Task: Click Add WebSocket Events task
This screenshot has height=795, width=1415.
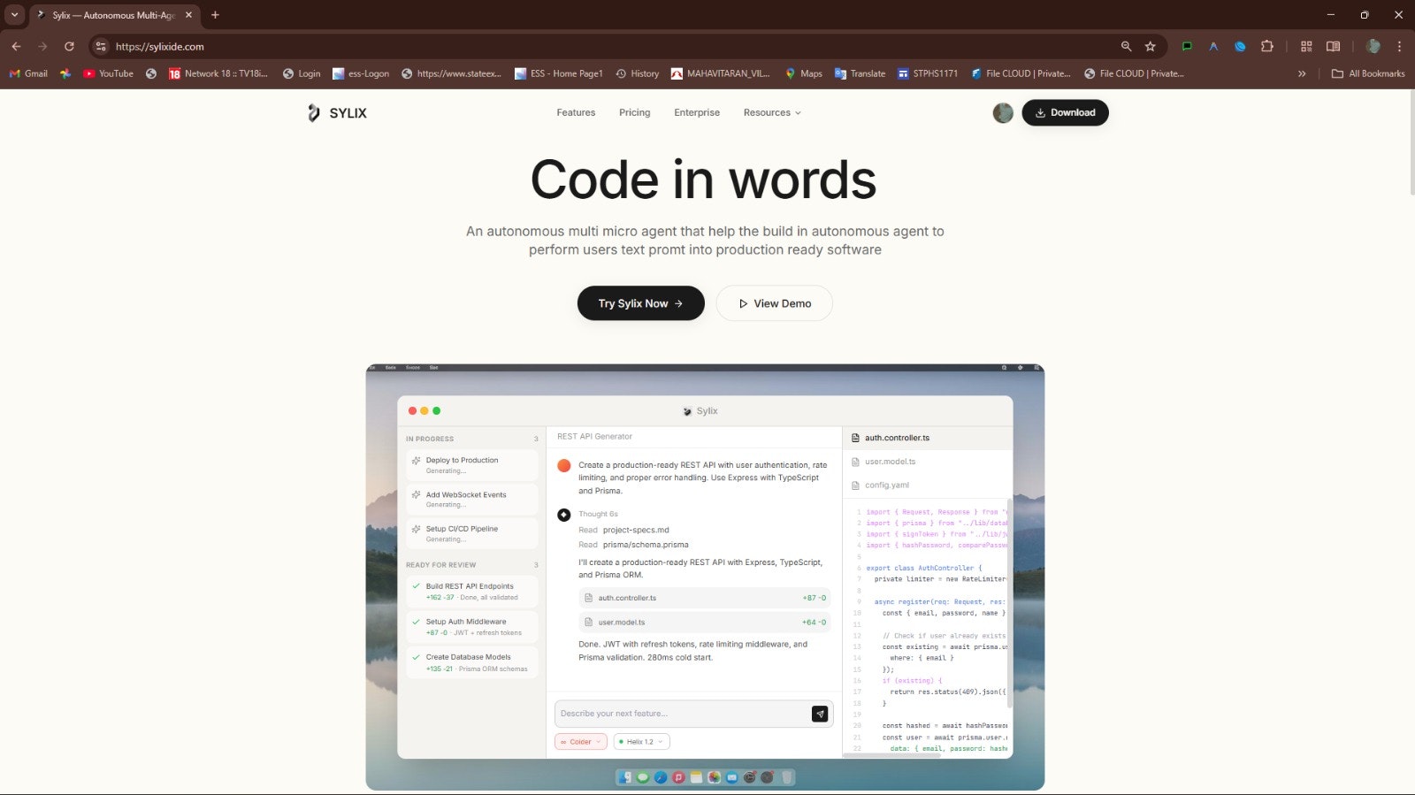Action: [x=471, y=500]
